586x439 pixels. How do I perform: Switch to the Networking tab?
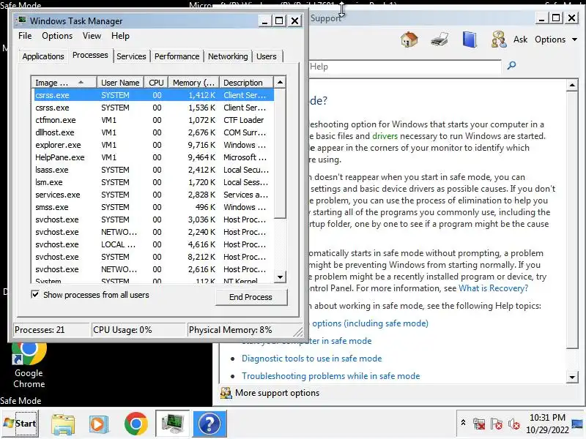tap(228, 56)
